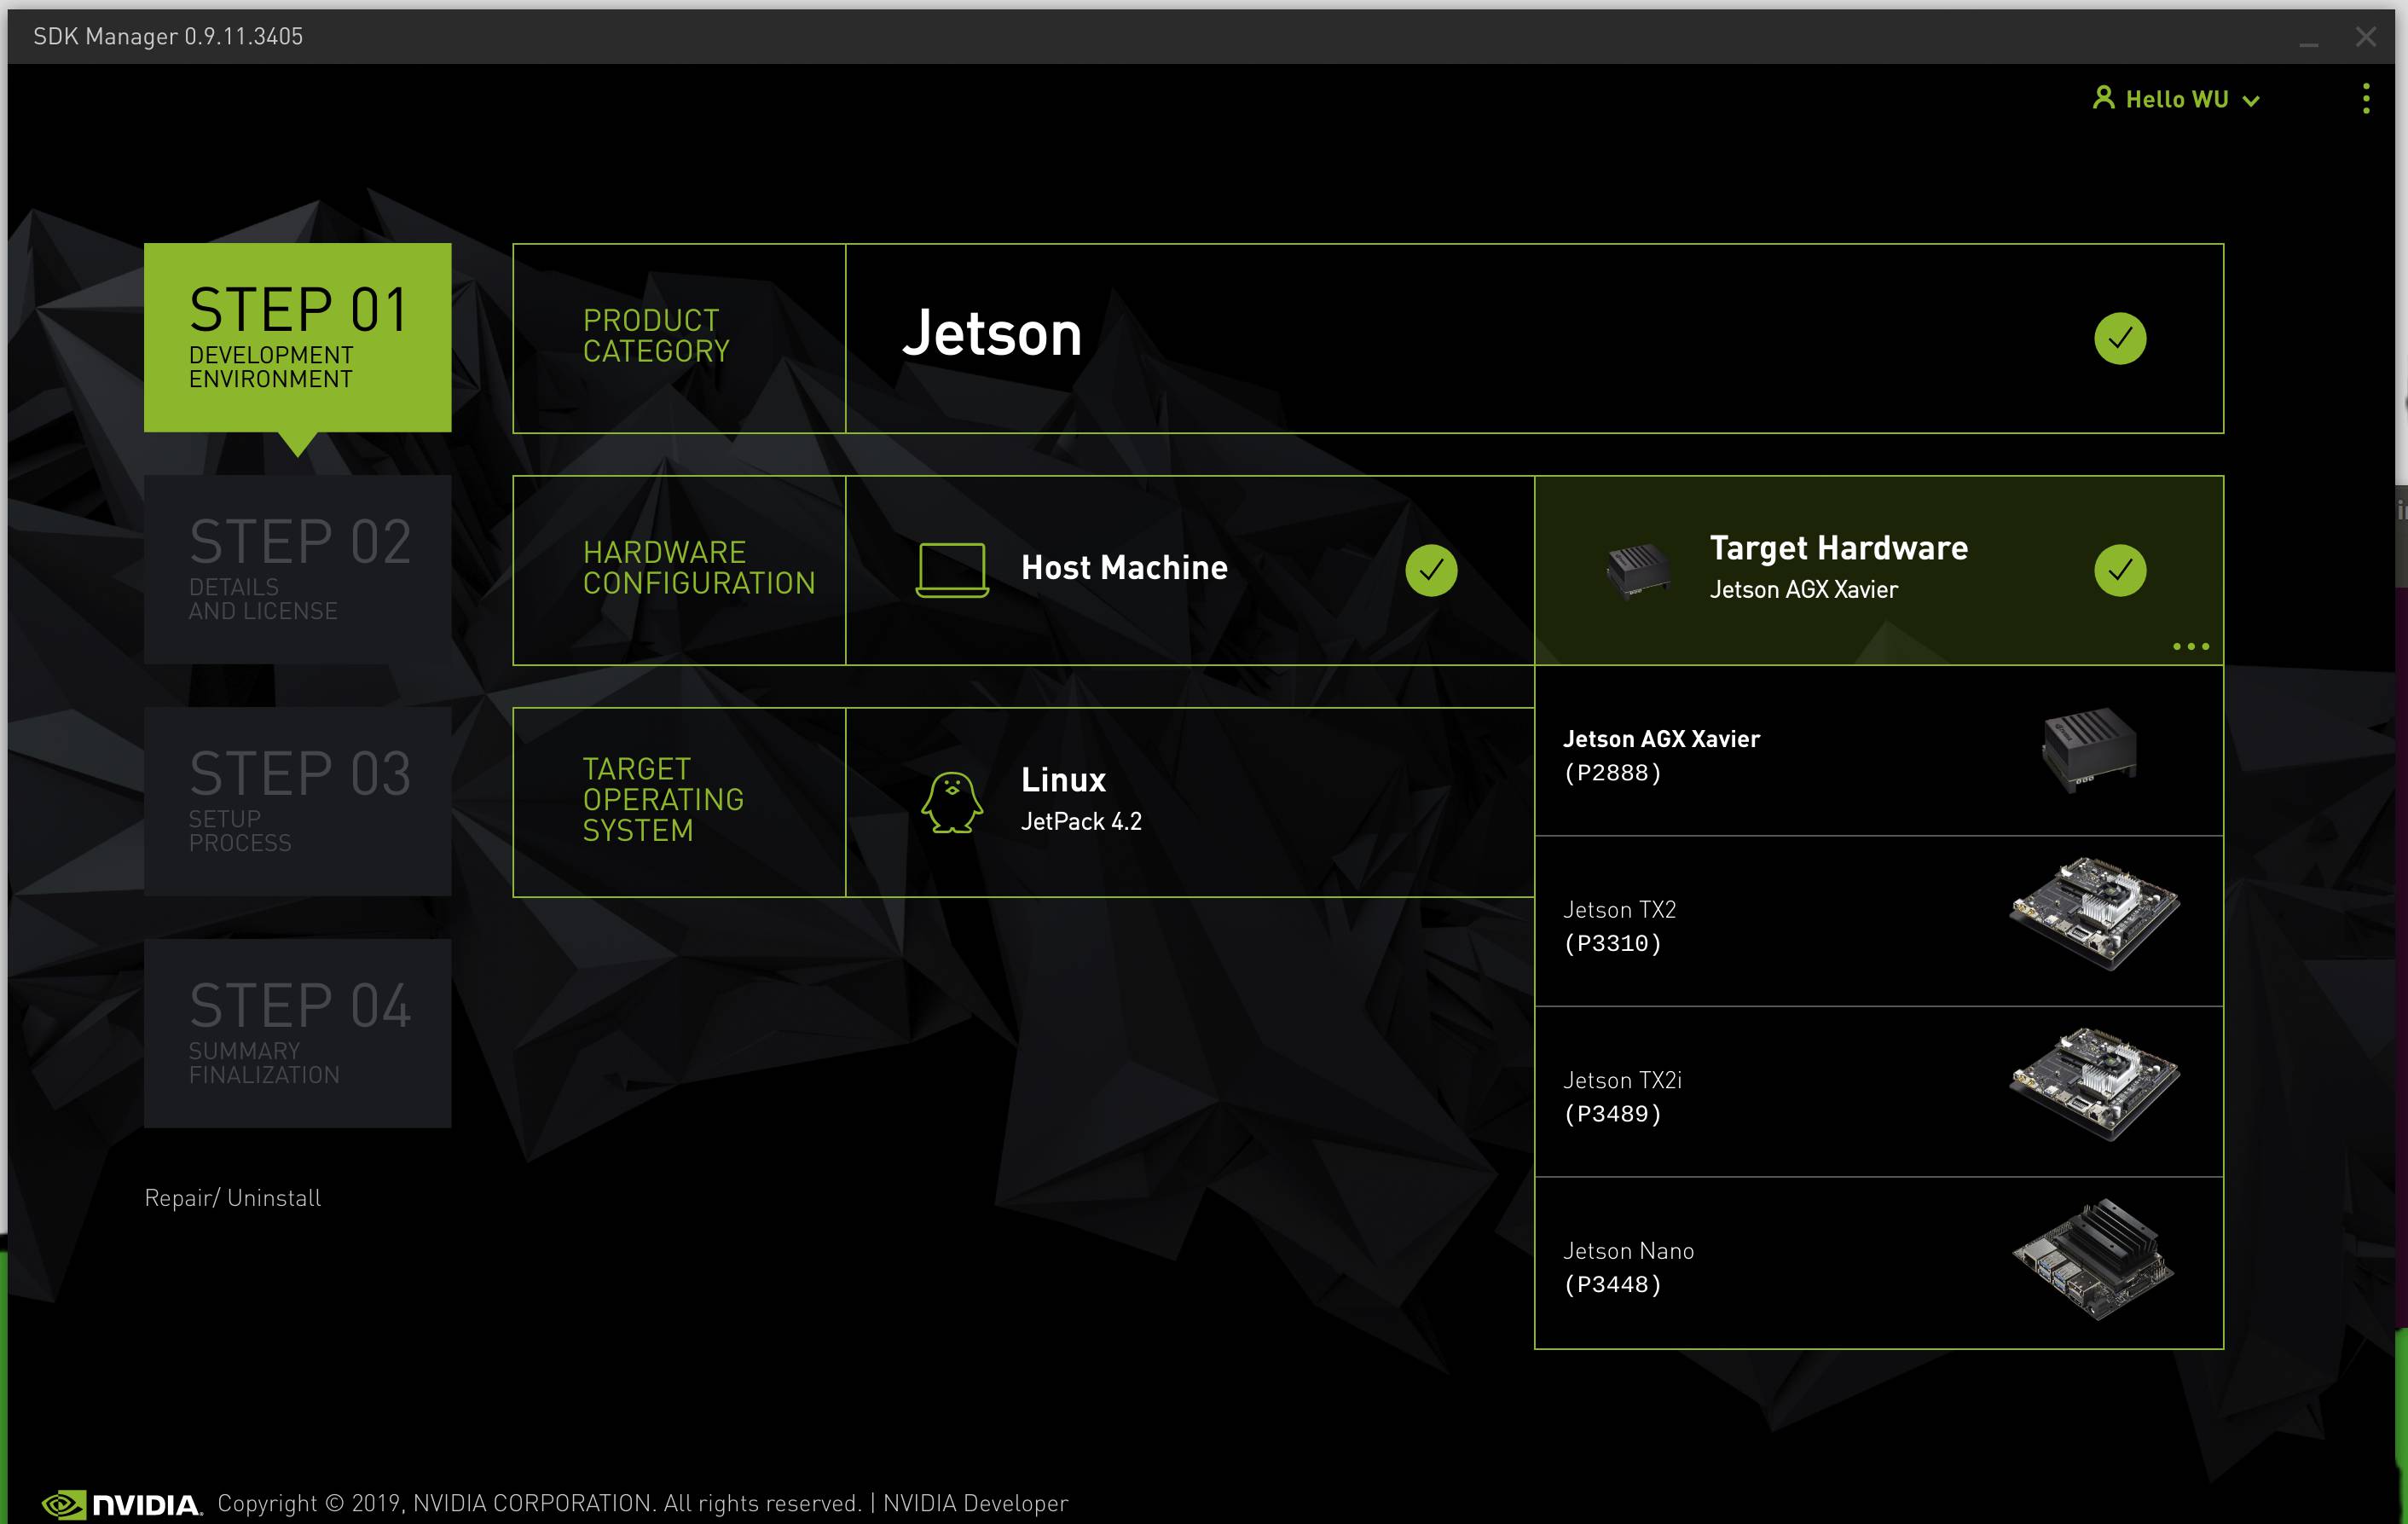Click the NVIDIA logo in footer

121,1504
